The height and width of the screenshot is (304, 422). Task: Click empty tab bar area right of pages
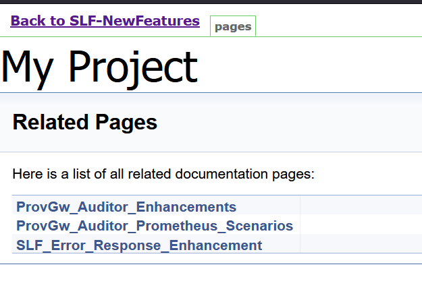tap(338, 24)
